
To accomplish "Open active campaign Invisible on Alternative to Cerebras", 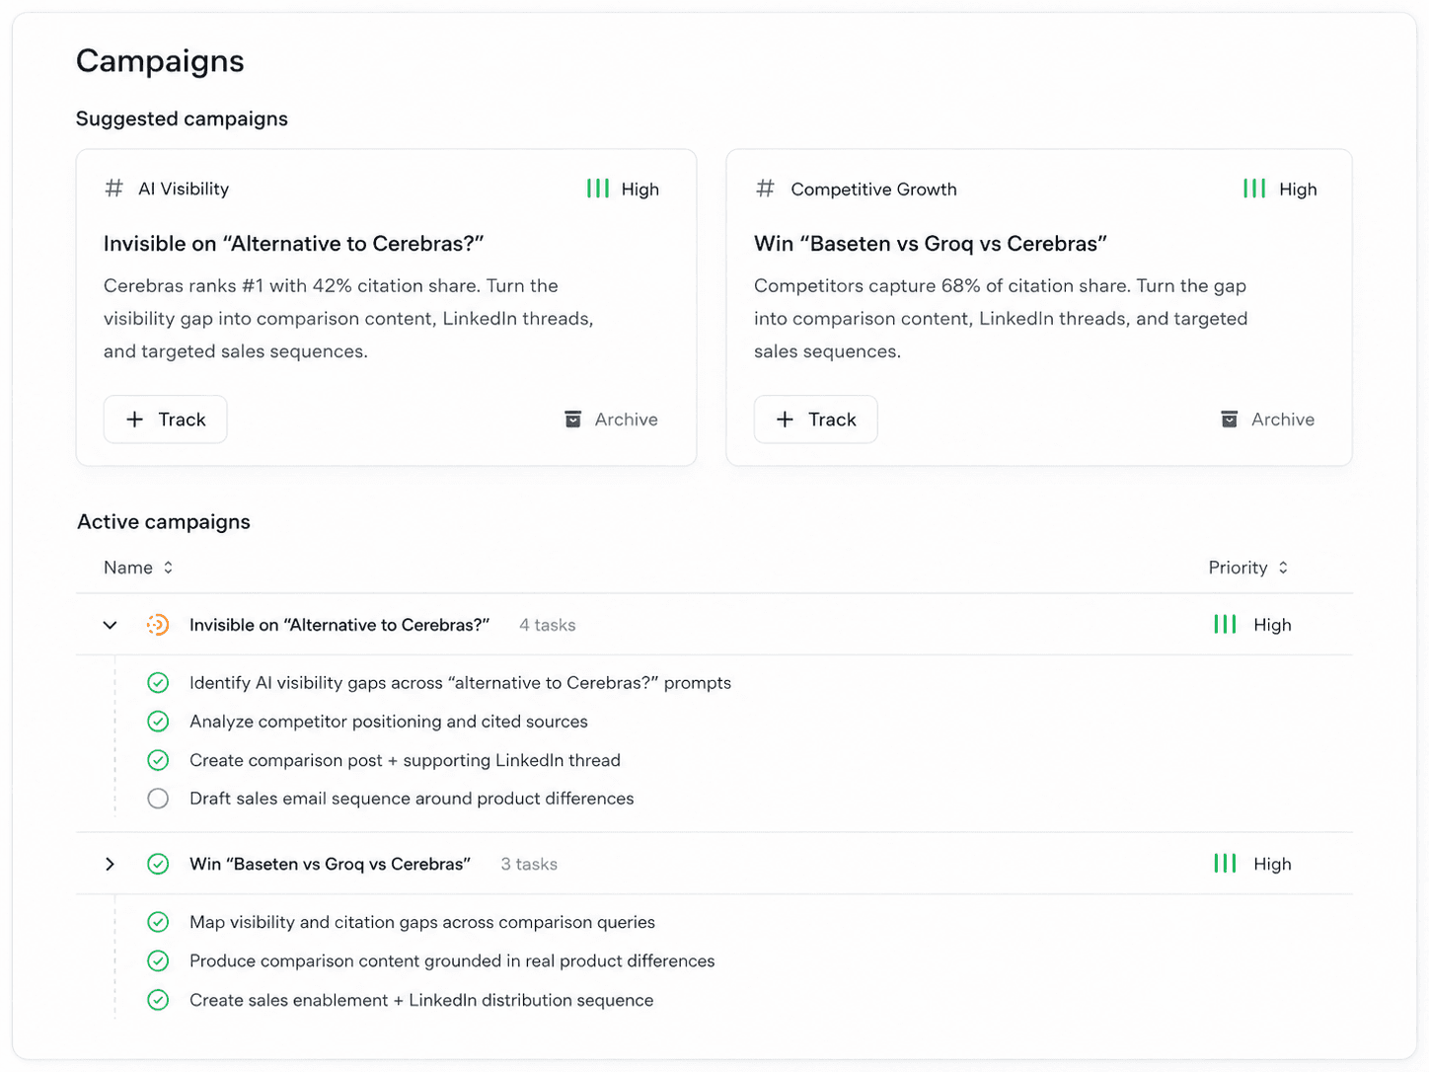I will [339, 625].
